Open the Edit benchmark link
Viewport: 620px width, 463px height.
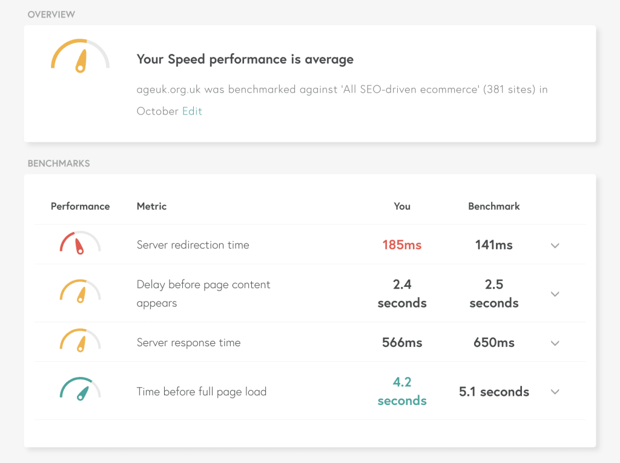(192, 111)
